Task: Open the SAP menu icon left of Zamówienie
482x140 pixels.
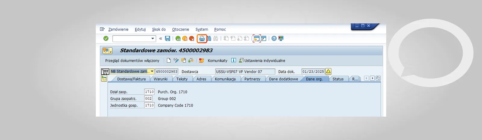Action: tap(102, 29)
